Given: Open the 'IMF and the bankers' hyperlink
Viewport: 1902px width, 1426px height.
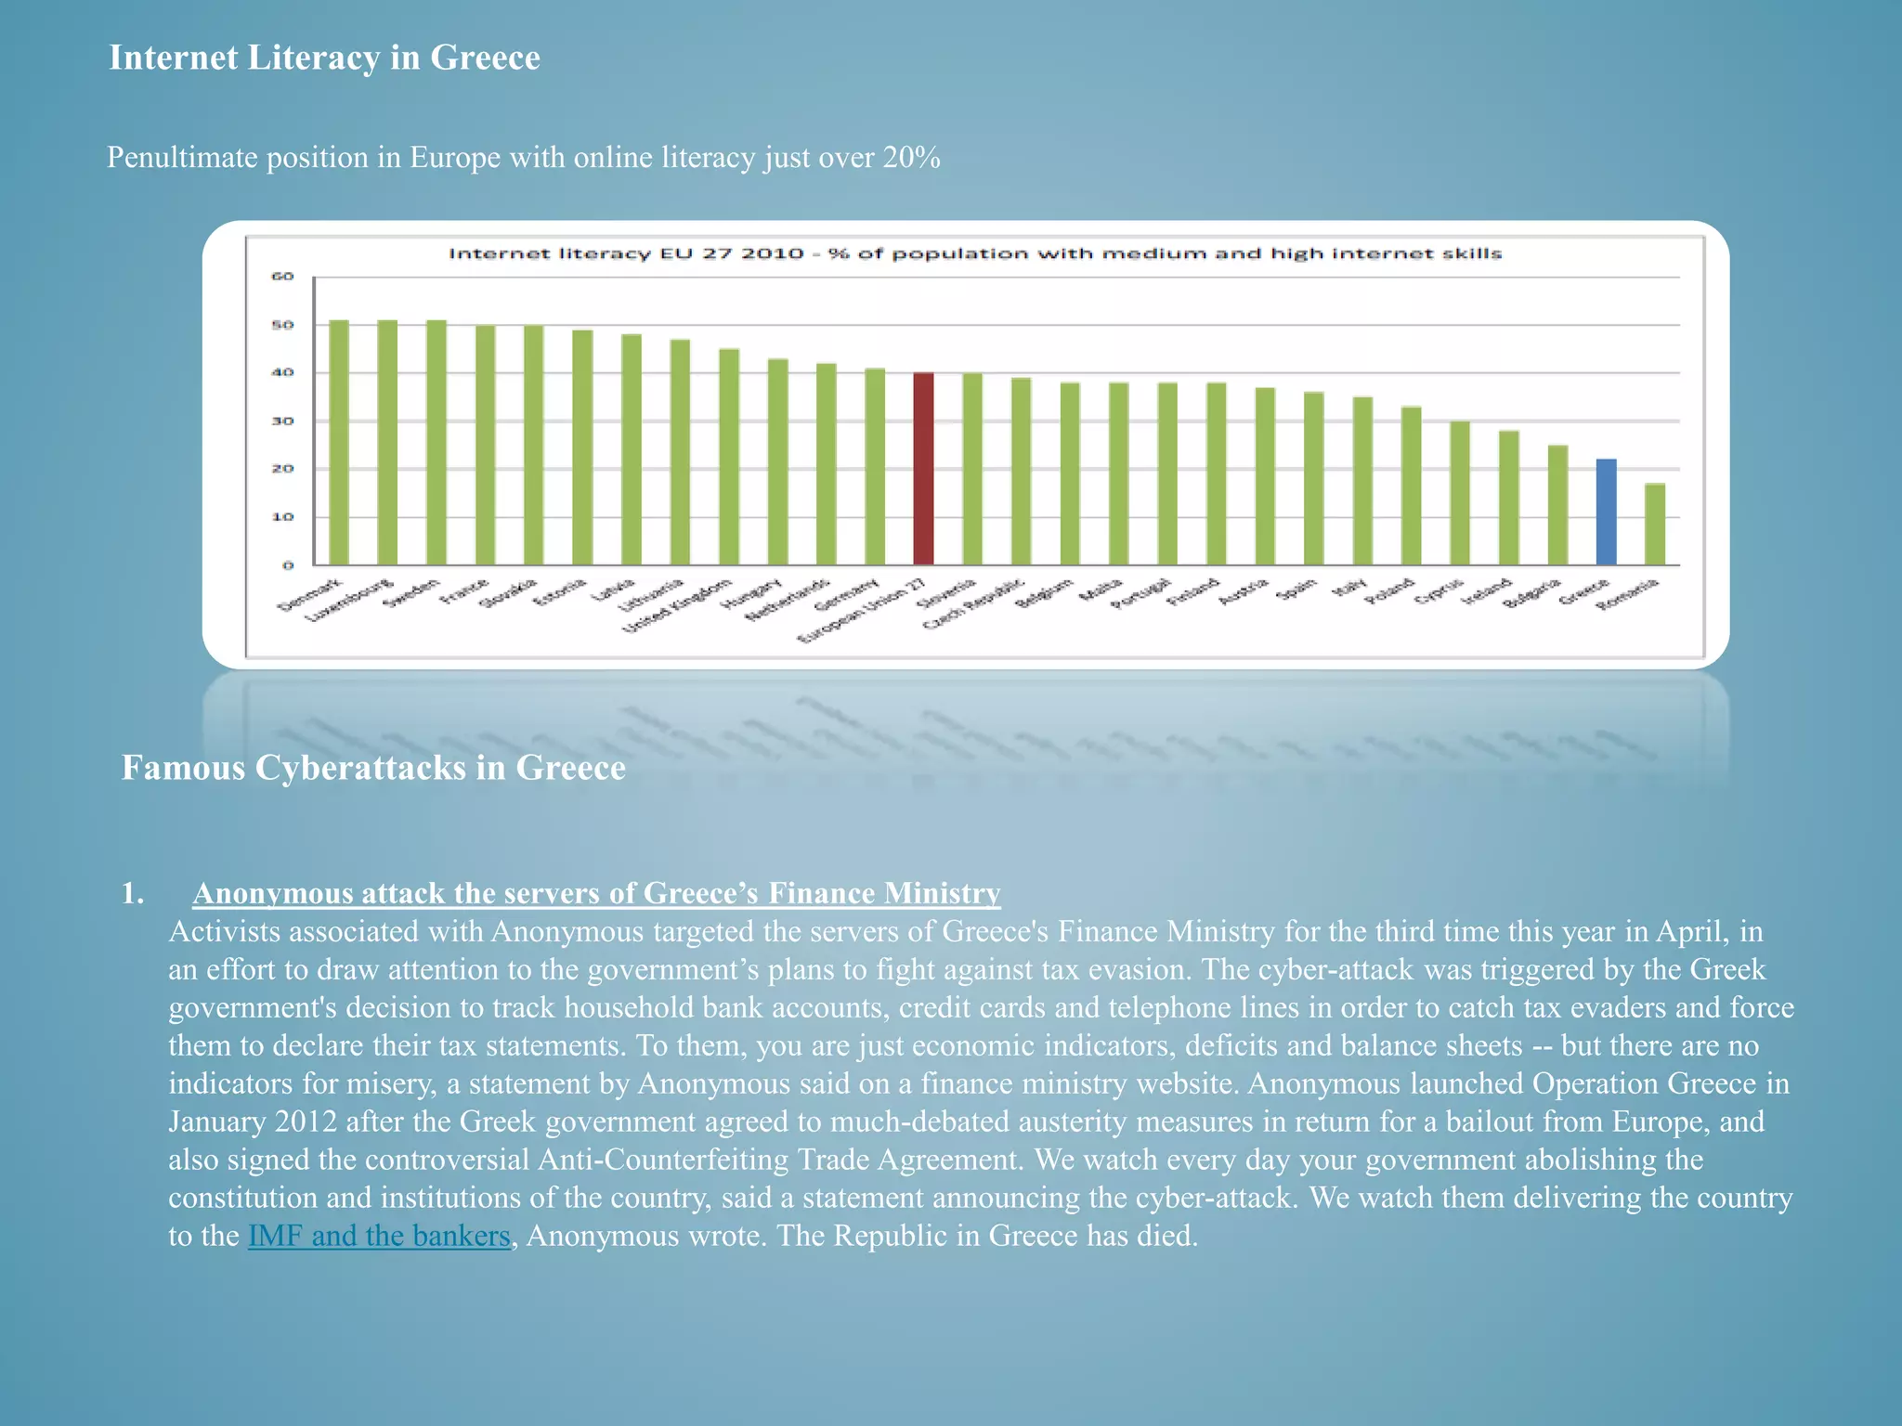Looking at the screenshot, I should pos(379,1236).
